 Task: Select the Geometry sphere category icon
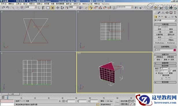(156, 17)
